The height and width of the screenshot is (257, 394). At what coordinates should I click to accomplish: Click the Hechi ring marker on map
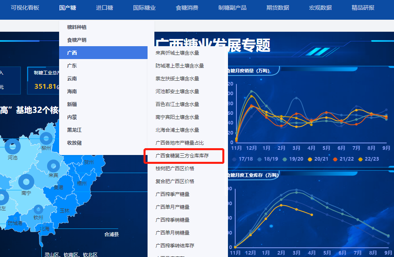pos(12,147)
